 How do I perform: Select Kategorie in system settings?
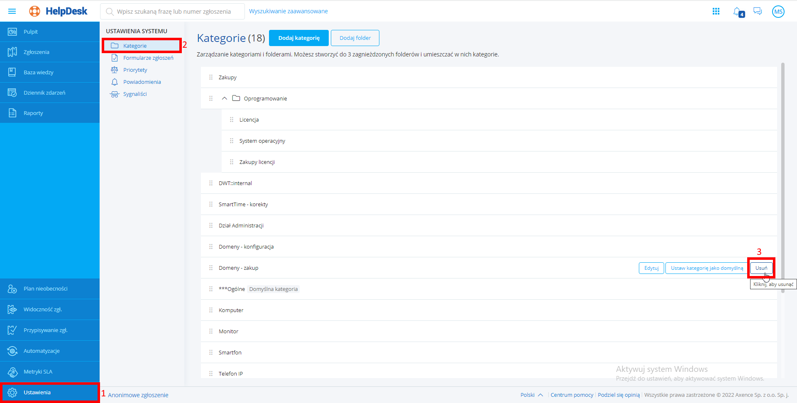tap(142, 46)
